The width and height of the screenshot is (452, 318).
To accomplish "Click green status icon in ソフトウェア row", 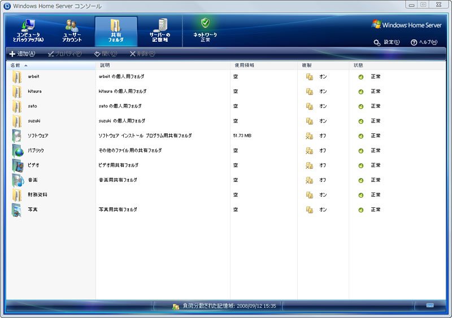I will pyautogui.click(x=360, y=136).
